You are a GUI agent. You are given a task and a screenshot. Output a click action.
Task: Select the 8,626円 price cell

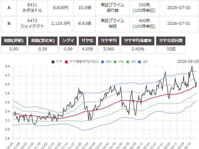coord(61,8)
